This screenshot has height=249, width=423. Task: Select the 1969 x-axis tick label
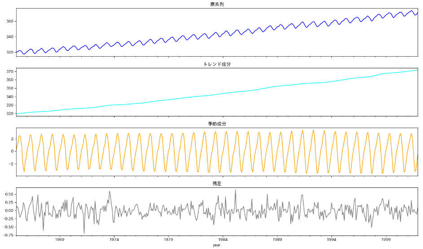tap(60, 240)
